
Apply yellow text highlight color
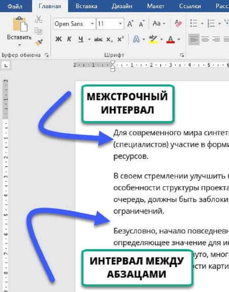tap(153, 39)
